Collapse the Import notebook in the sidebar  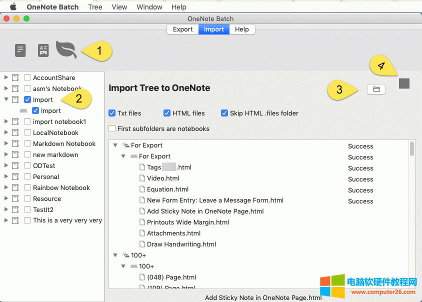coord(5,99)
